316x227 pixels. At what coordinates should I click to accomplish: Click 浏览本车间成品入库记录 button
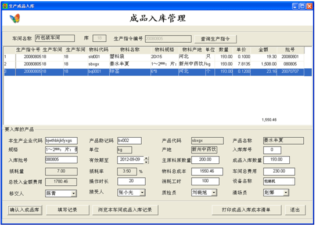click(x=125, y=210)
